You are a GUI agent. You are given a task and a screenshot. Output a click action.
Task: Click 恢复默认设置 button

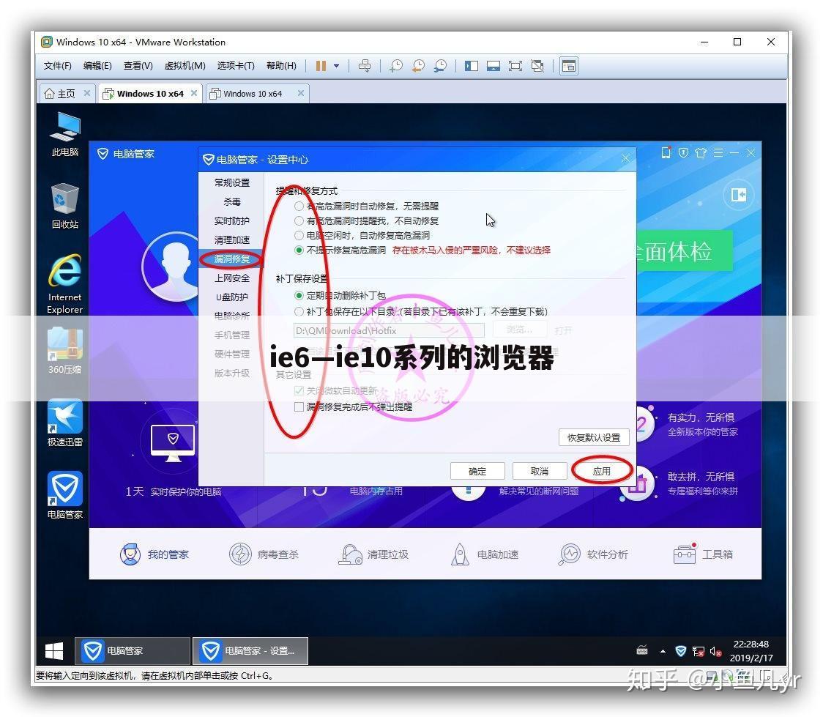(594, 437)
